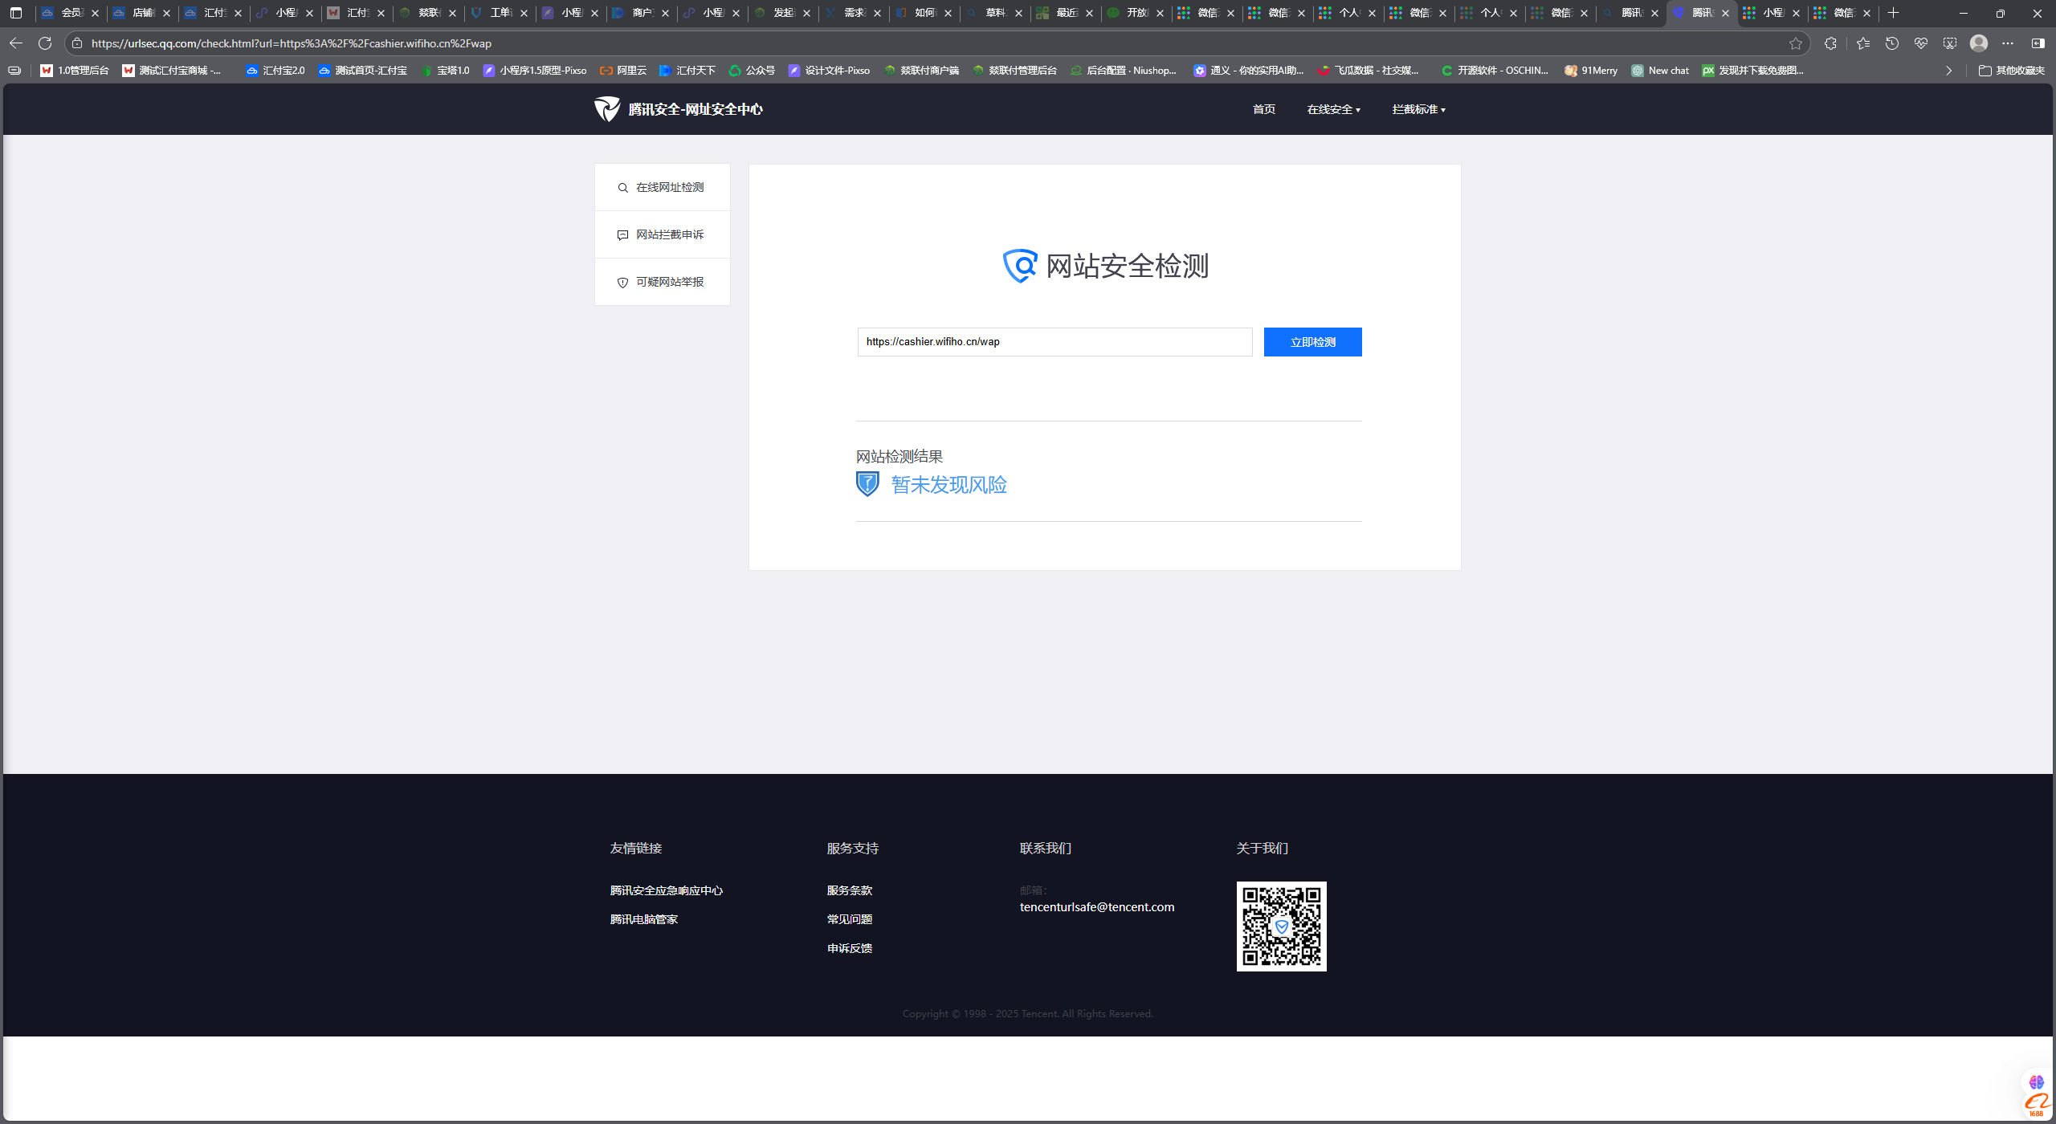This screenshot has width=2056, height=1124.
Task: Click 首页 in the navigation bar
Action: (1263, 109)
